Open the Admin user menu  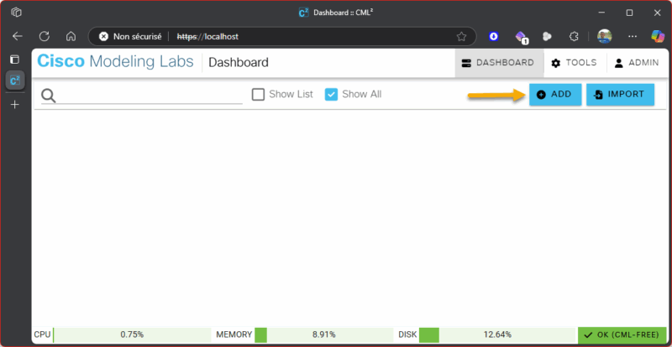click(x=637, y=63)
